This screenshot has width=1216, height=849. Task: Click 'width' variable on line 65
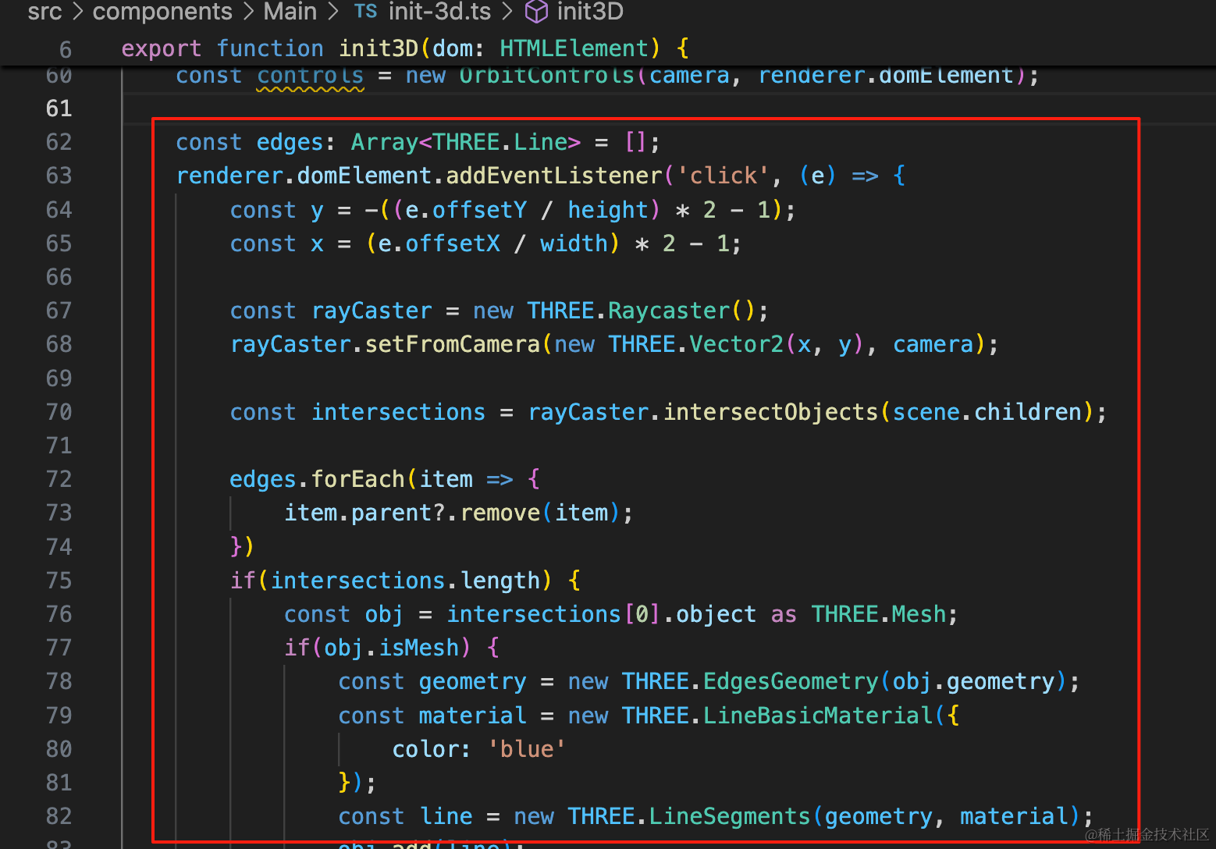574,243
